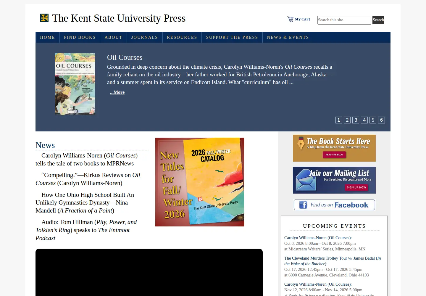Image resolution: width=426 pixels, height=296 pixels.
Task: Click the Join our Mailing List banner
Action: click(334, 180)
